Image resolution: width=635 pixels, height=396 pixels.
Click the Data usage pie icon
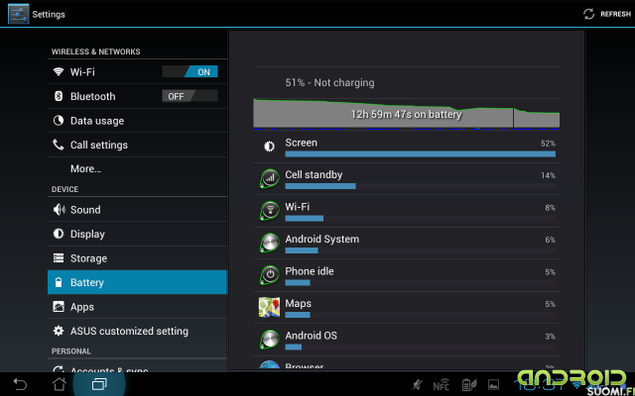[x=59, y=121]
